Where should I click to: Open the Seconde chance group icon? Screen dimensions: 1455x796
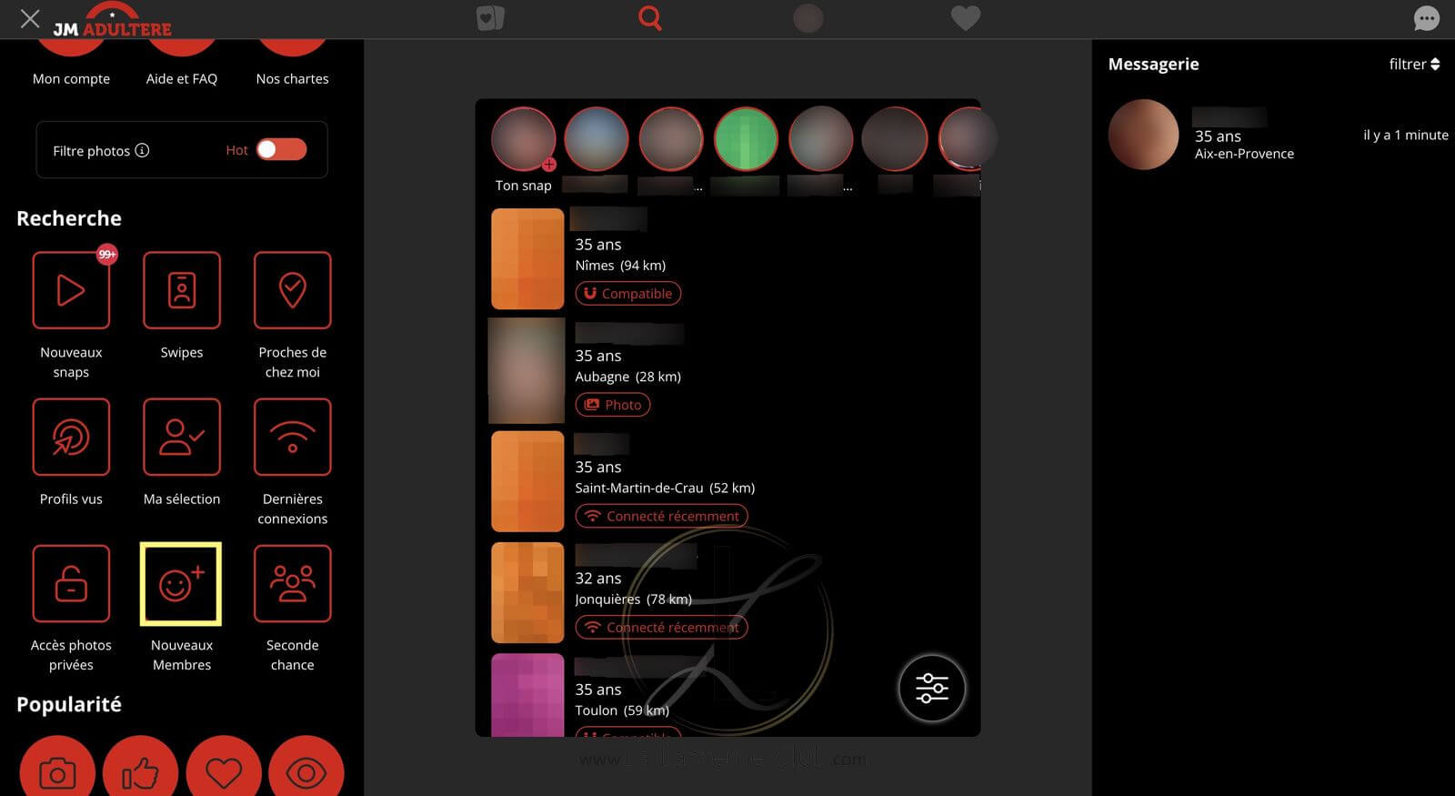tap(292, 583)
